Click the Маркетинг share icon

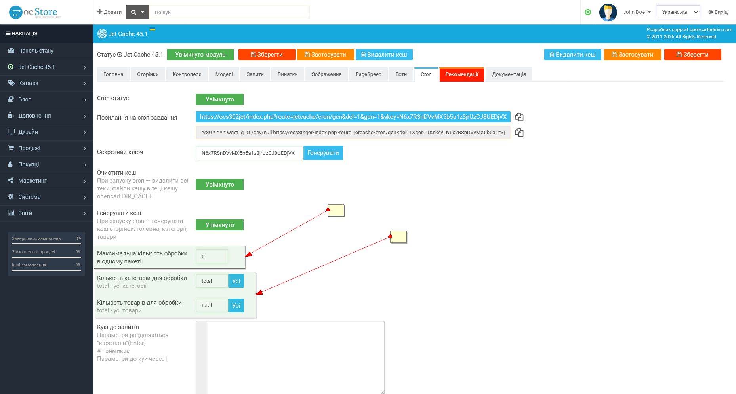pos(11,181)
